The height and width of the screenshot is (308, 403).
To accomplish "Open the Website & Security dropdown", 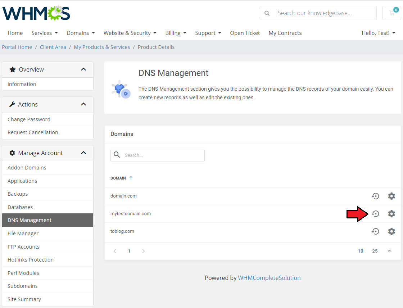I will coord(130,33).
